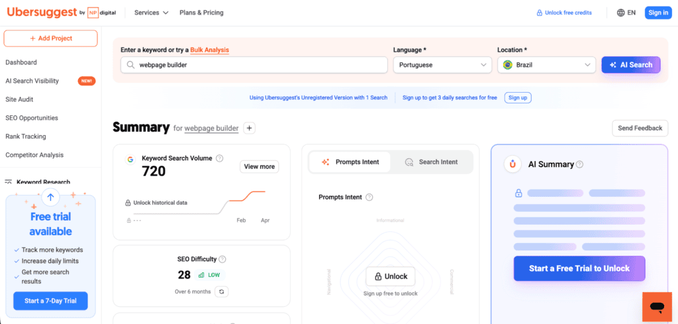678x324 pixels.
Task: Click the lock icon in AI Summary
Action: click(518, 193)
